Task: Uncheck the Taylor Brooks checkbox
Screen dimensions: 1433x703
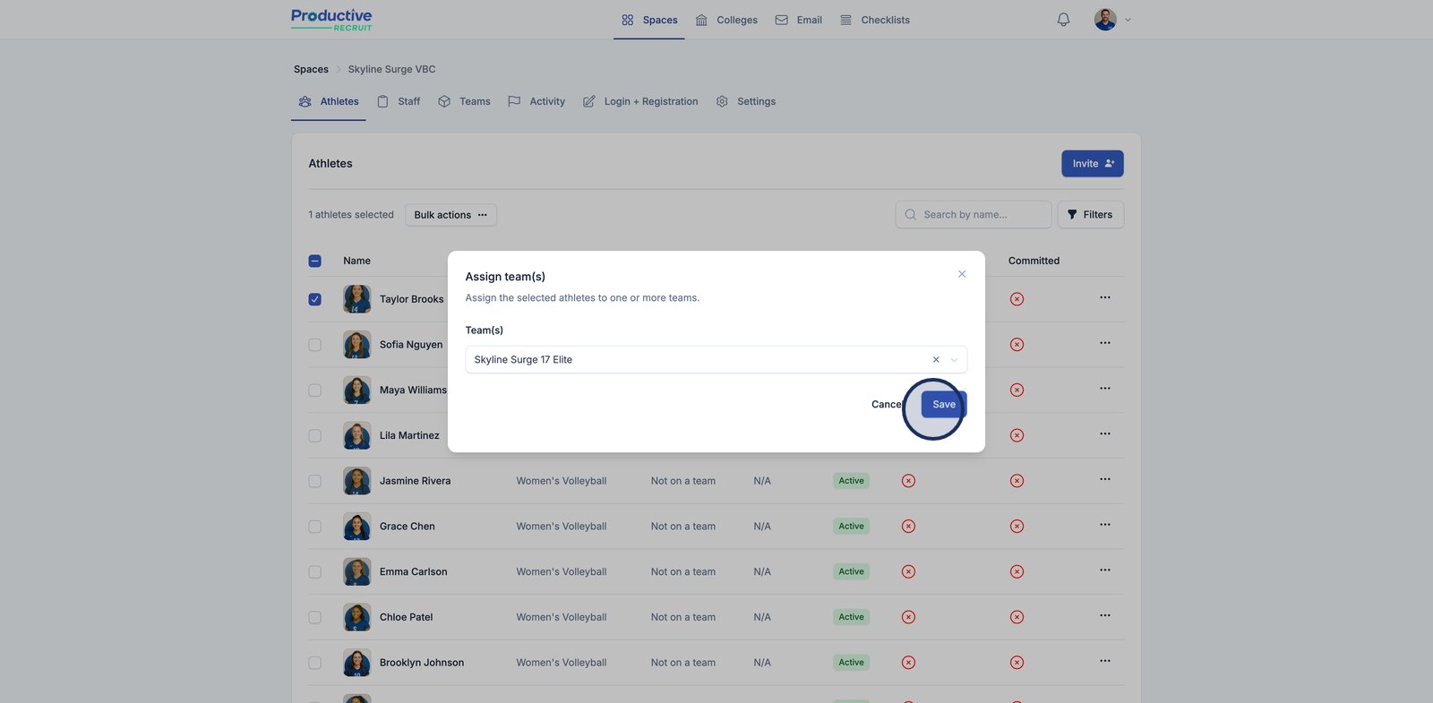Action: click(315, 299)
